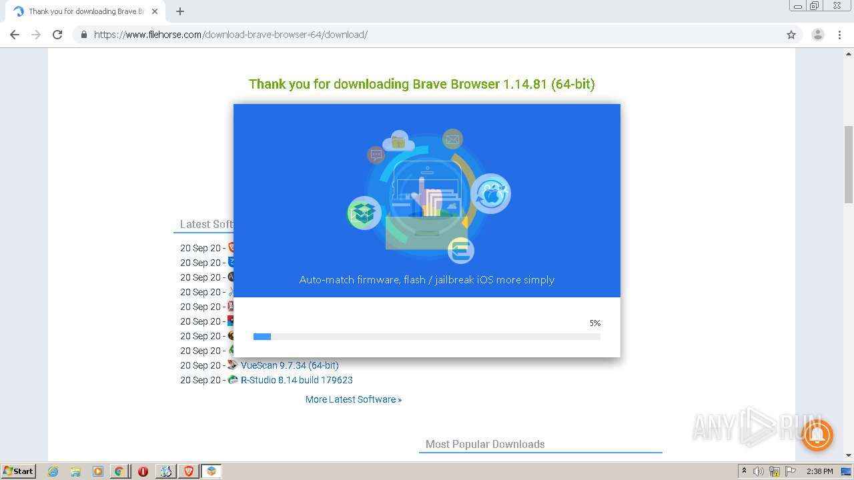Switch to Chrome in the taskbar
854x480 pixels.
(x=119, y=471)
